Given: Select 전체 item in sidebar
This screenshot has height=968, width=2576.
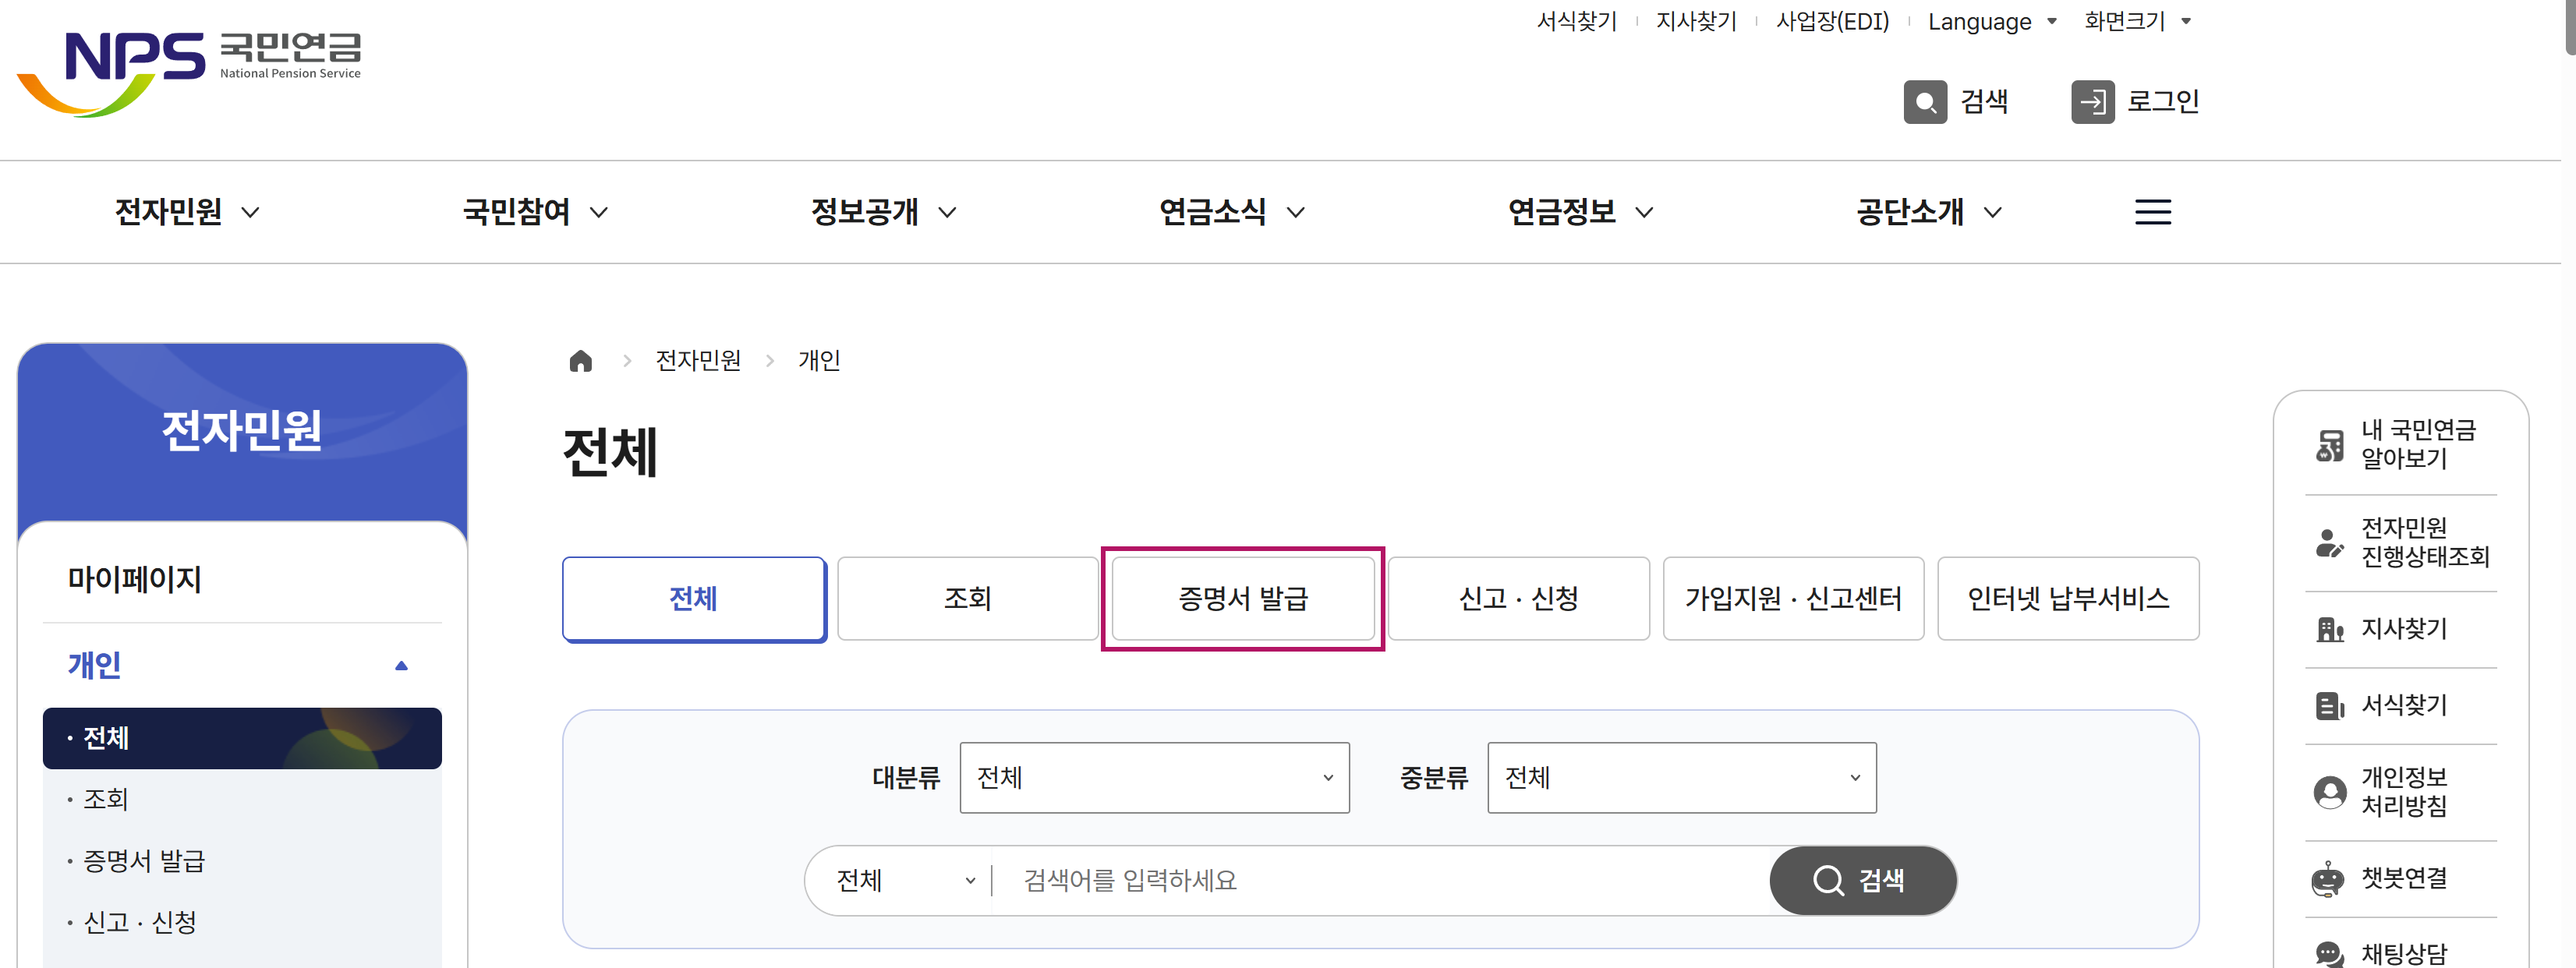Looking at the screenshot, I should click(x=242, y=739).
